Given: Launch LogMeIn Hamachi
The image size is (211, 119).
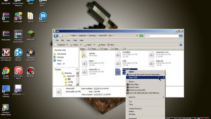Looking at the screenshot, I should [18, 55].
